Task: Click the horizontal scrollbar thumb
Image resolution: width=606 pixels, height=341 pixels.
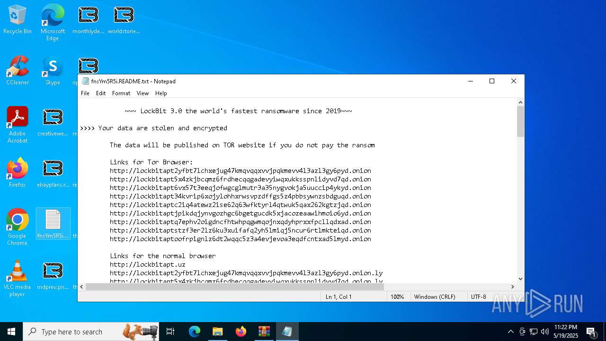Action: (x=234, y=287)
